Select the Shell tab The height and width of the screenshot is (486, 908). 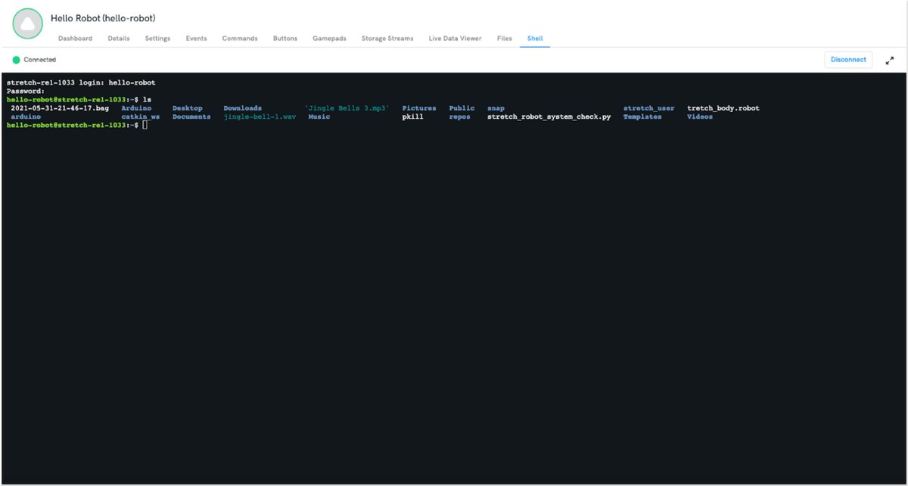(535, 39)
